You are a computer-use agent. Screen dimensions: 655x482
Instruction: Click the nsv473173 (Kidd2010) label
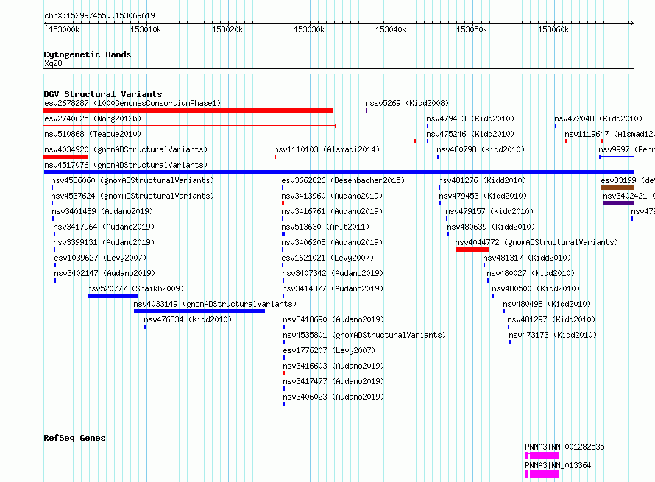click(553, 335)
